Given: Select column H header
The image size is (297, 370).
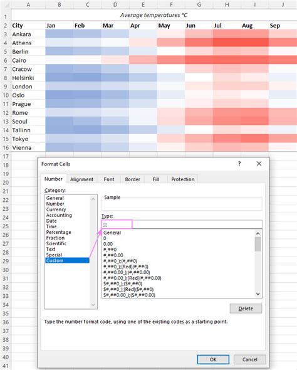Looking at the screenshot, I should 227,4.
